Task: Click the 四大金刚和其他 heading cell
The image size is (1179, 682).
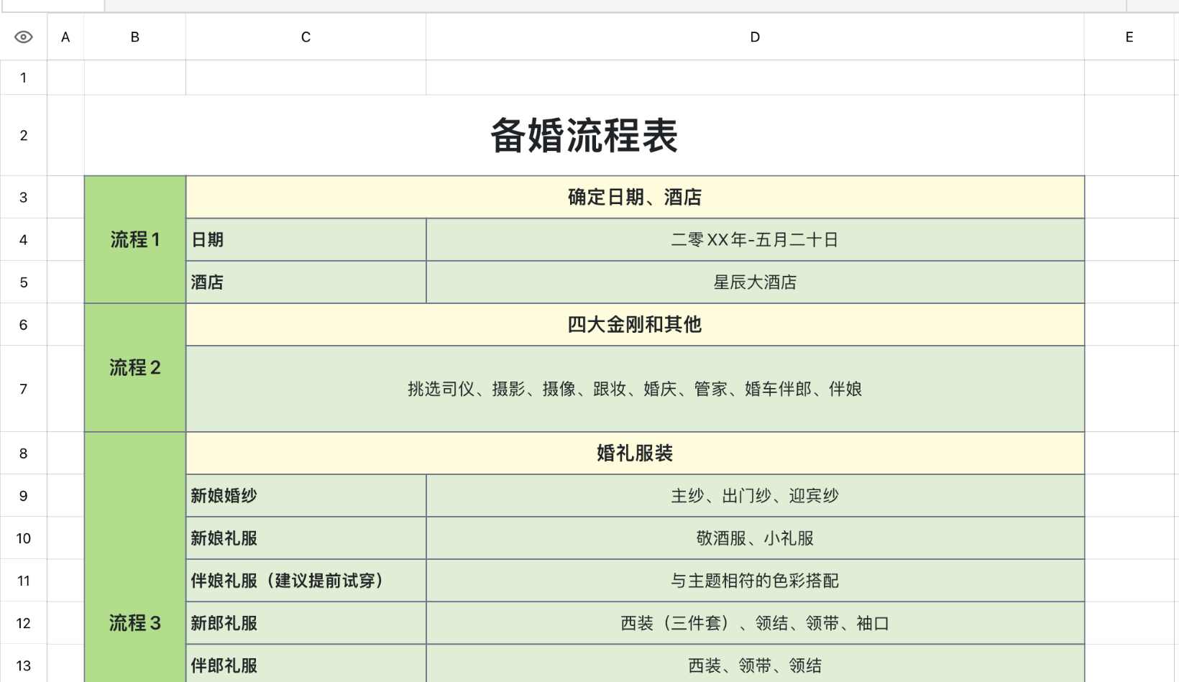Action: (x=635, y=324)
